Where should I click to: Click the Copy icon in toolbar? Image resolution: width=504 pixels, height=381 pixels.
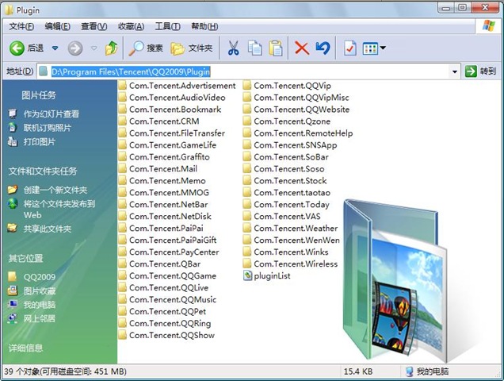254,48
